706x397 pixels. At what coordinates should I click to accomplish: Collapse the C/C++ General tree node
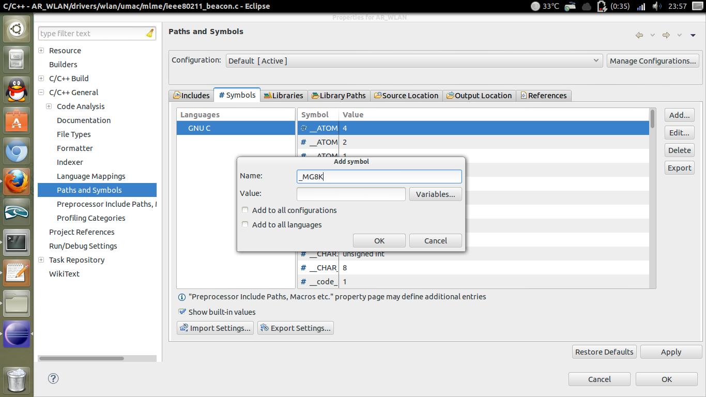point(41,93)
